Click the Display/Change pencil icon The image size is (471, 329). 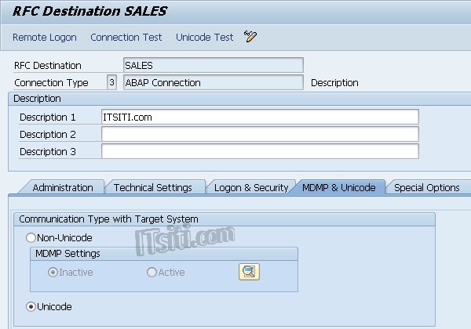coord(250,37)
